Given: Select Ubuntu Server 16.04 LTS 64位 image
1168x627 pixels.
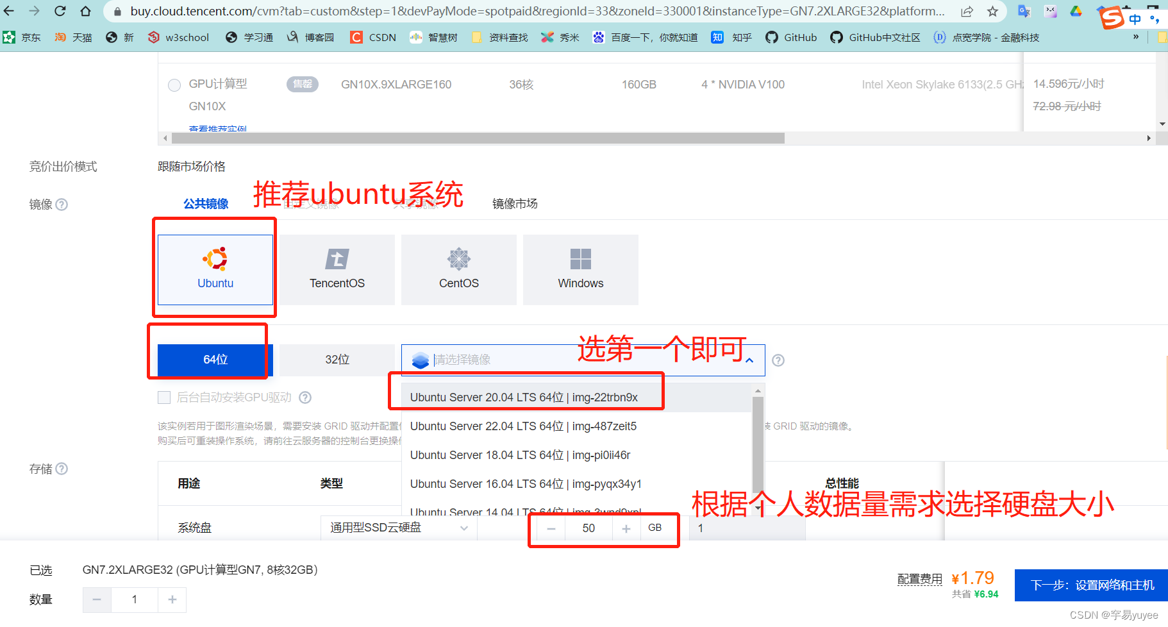Looking at the screenshot, I should pyautogui.click(x=577, y=484).
